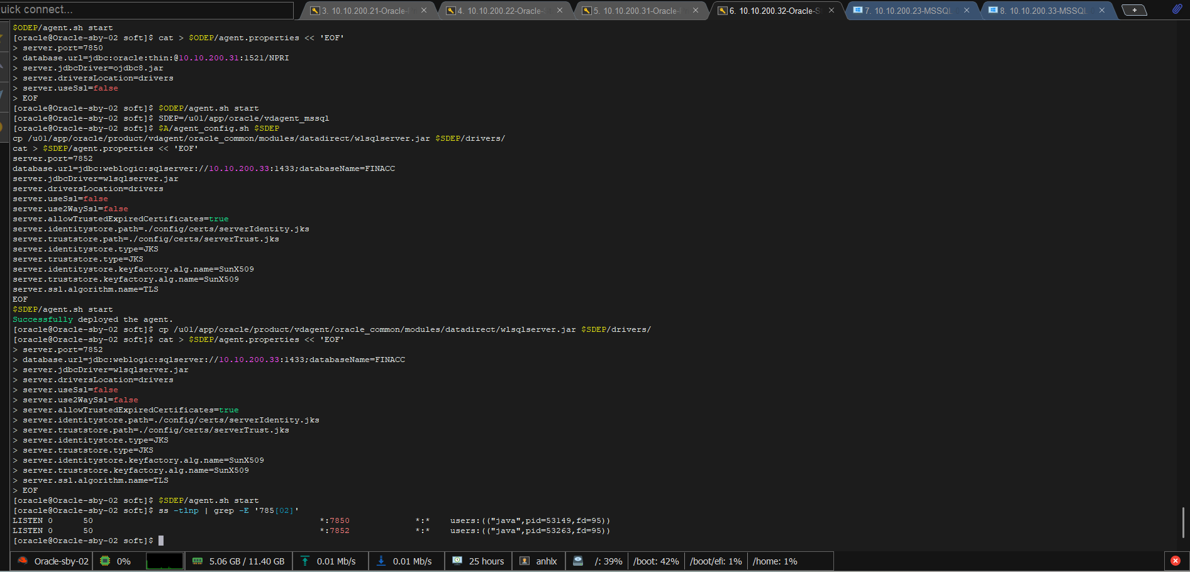1190x572 pixels.
Task: Click java pid=53263 users entry
Action: point(530,531)
